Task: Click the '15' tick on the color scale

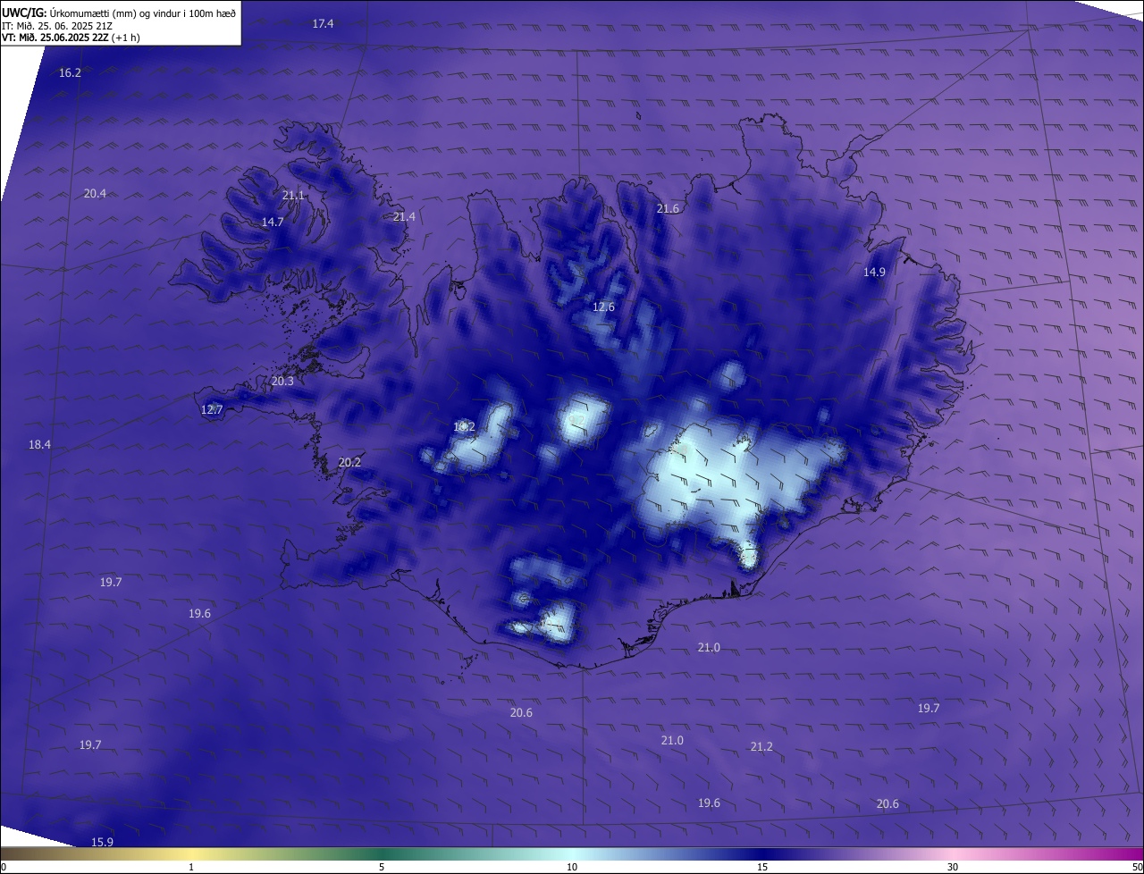Action: 762,867
